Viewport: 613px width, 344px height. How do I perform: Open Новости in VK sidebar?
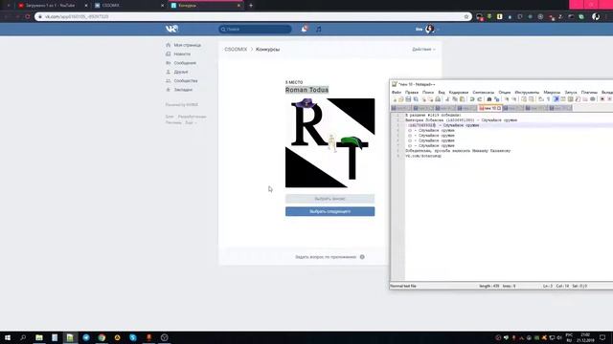tap(178, 54)
